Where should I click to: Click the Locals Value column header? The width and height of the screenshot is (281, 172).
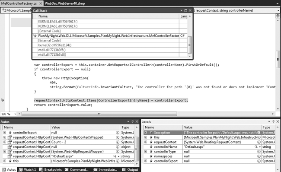222,127
